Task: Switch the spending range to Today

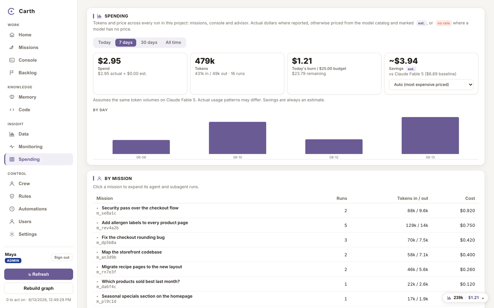Action: (104, 42)
